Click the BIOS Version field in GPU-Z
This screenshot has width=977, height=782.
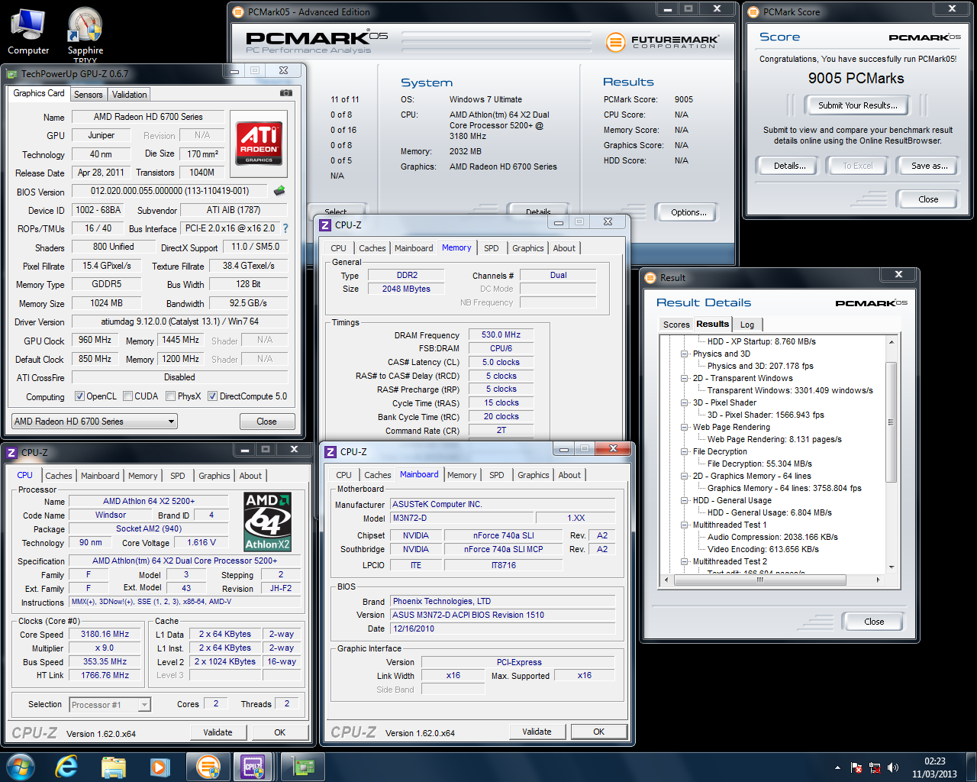tap(169, 191)
